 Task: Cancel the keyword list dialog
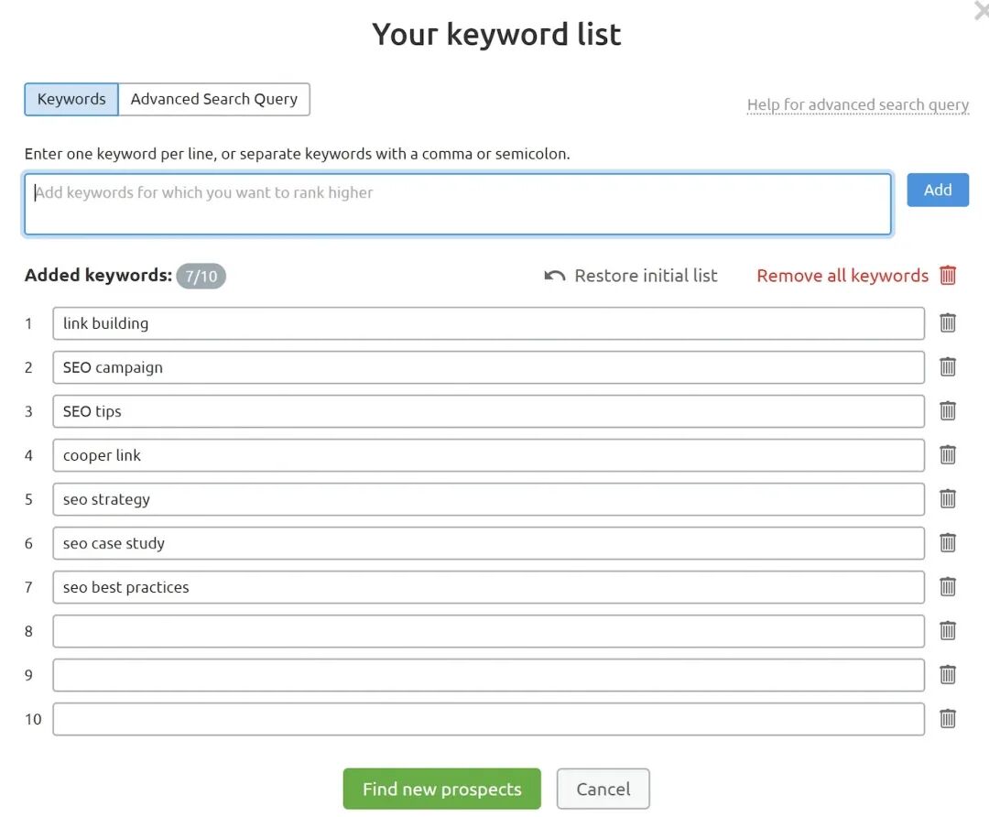click(603, 790)
